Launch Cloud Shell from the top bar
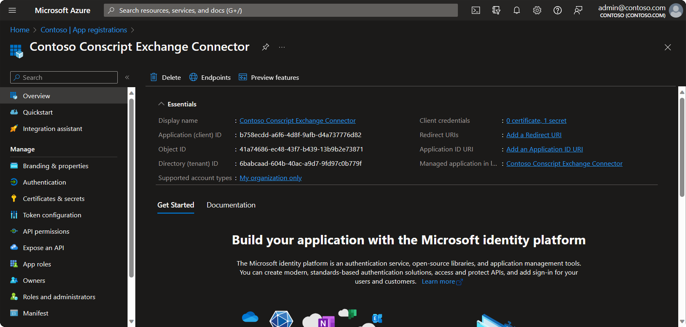 476,10
